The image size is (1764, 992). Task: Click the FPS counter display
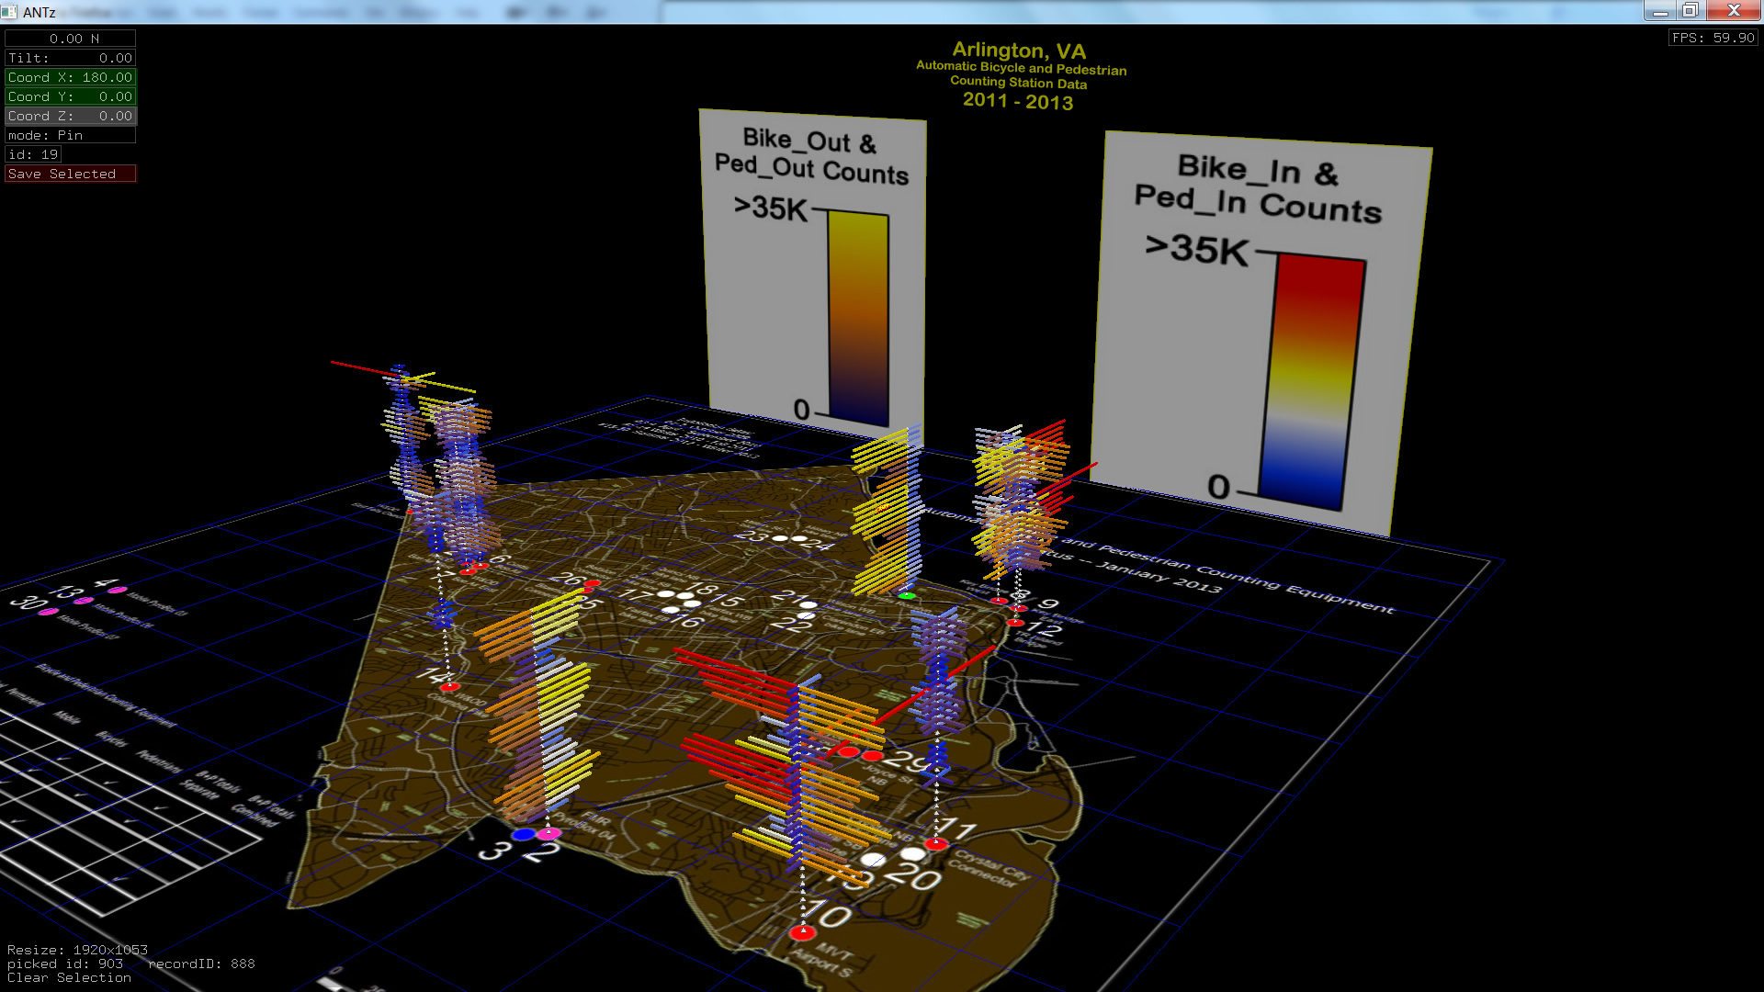[1713, 38]
